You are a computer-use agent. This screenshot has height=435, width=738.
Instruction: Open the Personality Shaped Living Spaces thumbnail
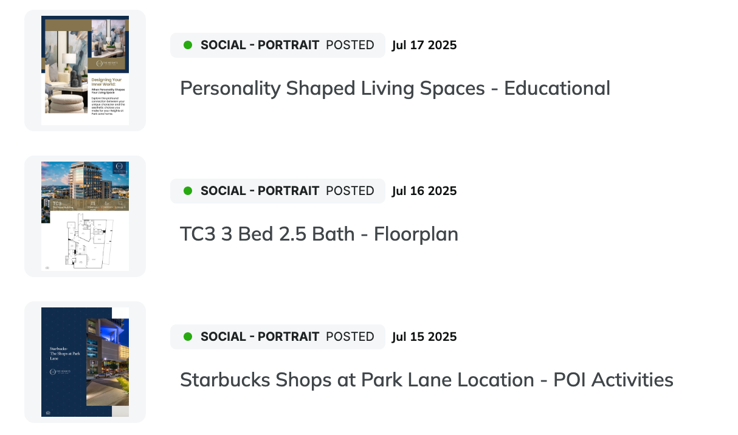pos(85,70)
